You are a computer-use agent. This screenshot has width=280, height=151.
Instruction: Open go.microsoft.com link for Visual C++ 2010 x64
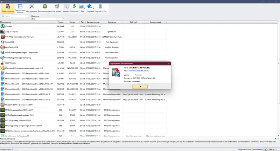pos(134,94)
